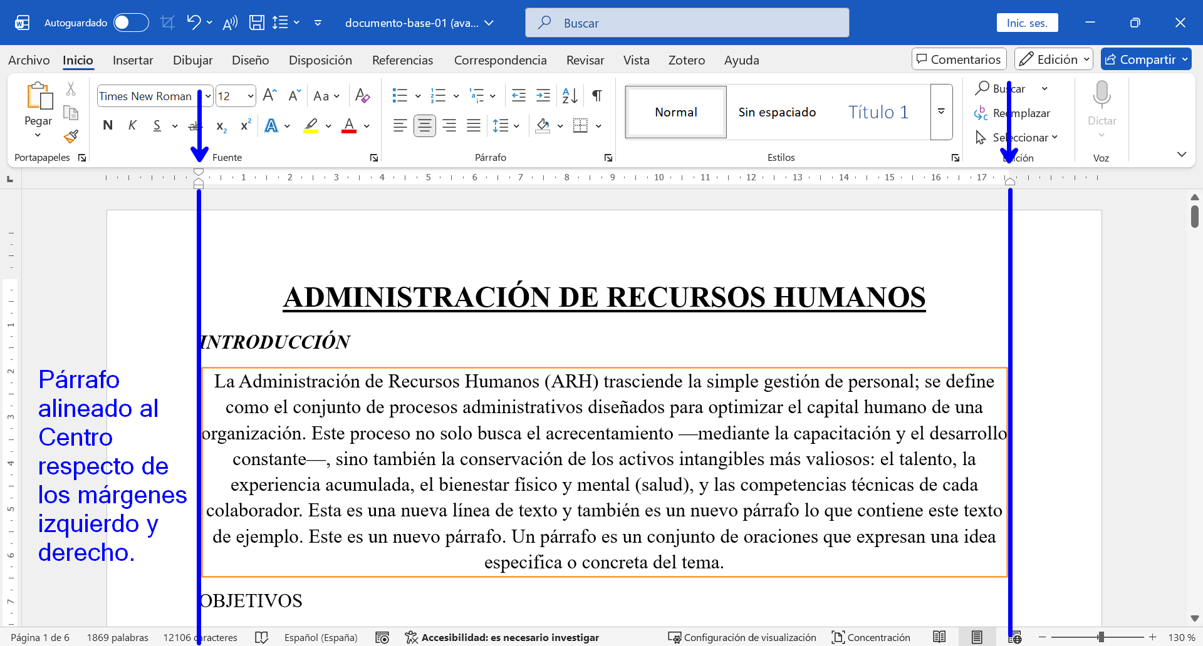Select the Copiar formato brush icon
Viewport: 1203px width, 646px height.
71,136
